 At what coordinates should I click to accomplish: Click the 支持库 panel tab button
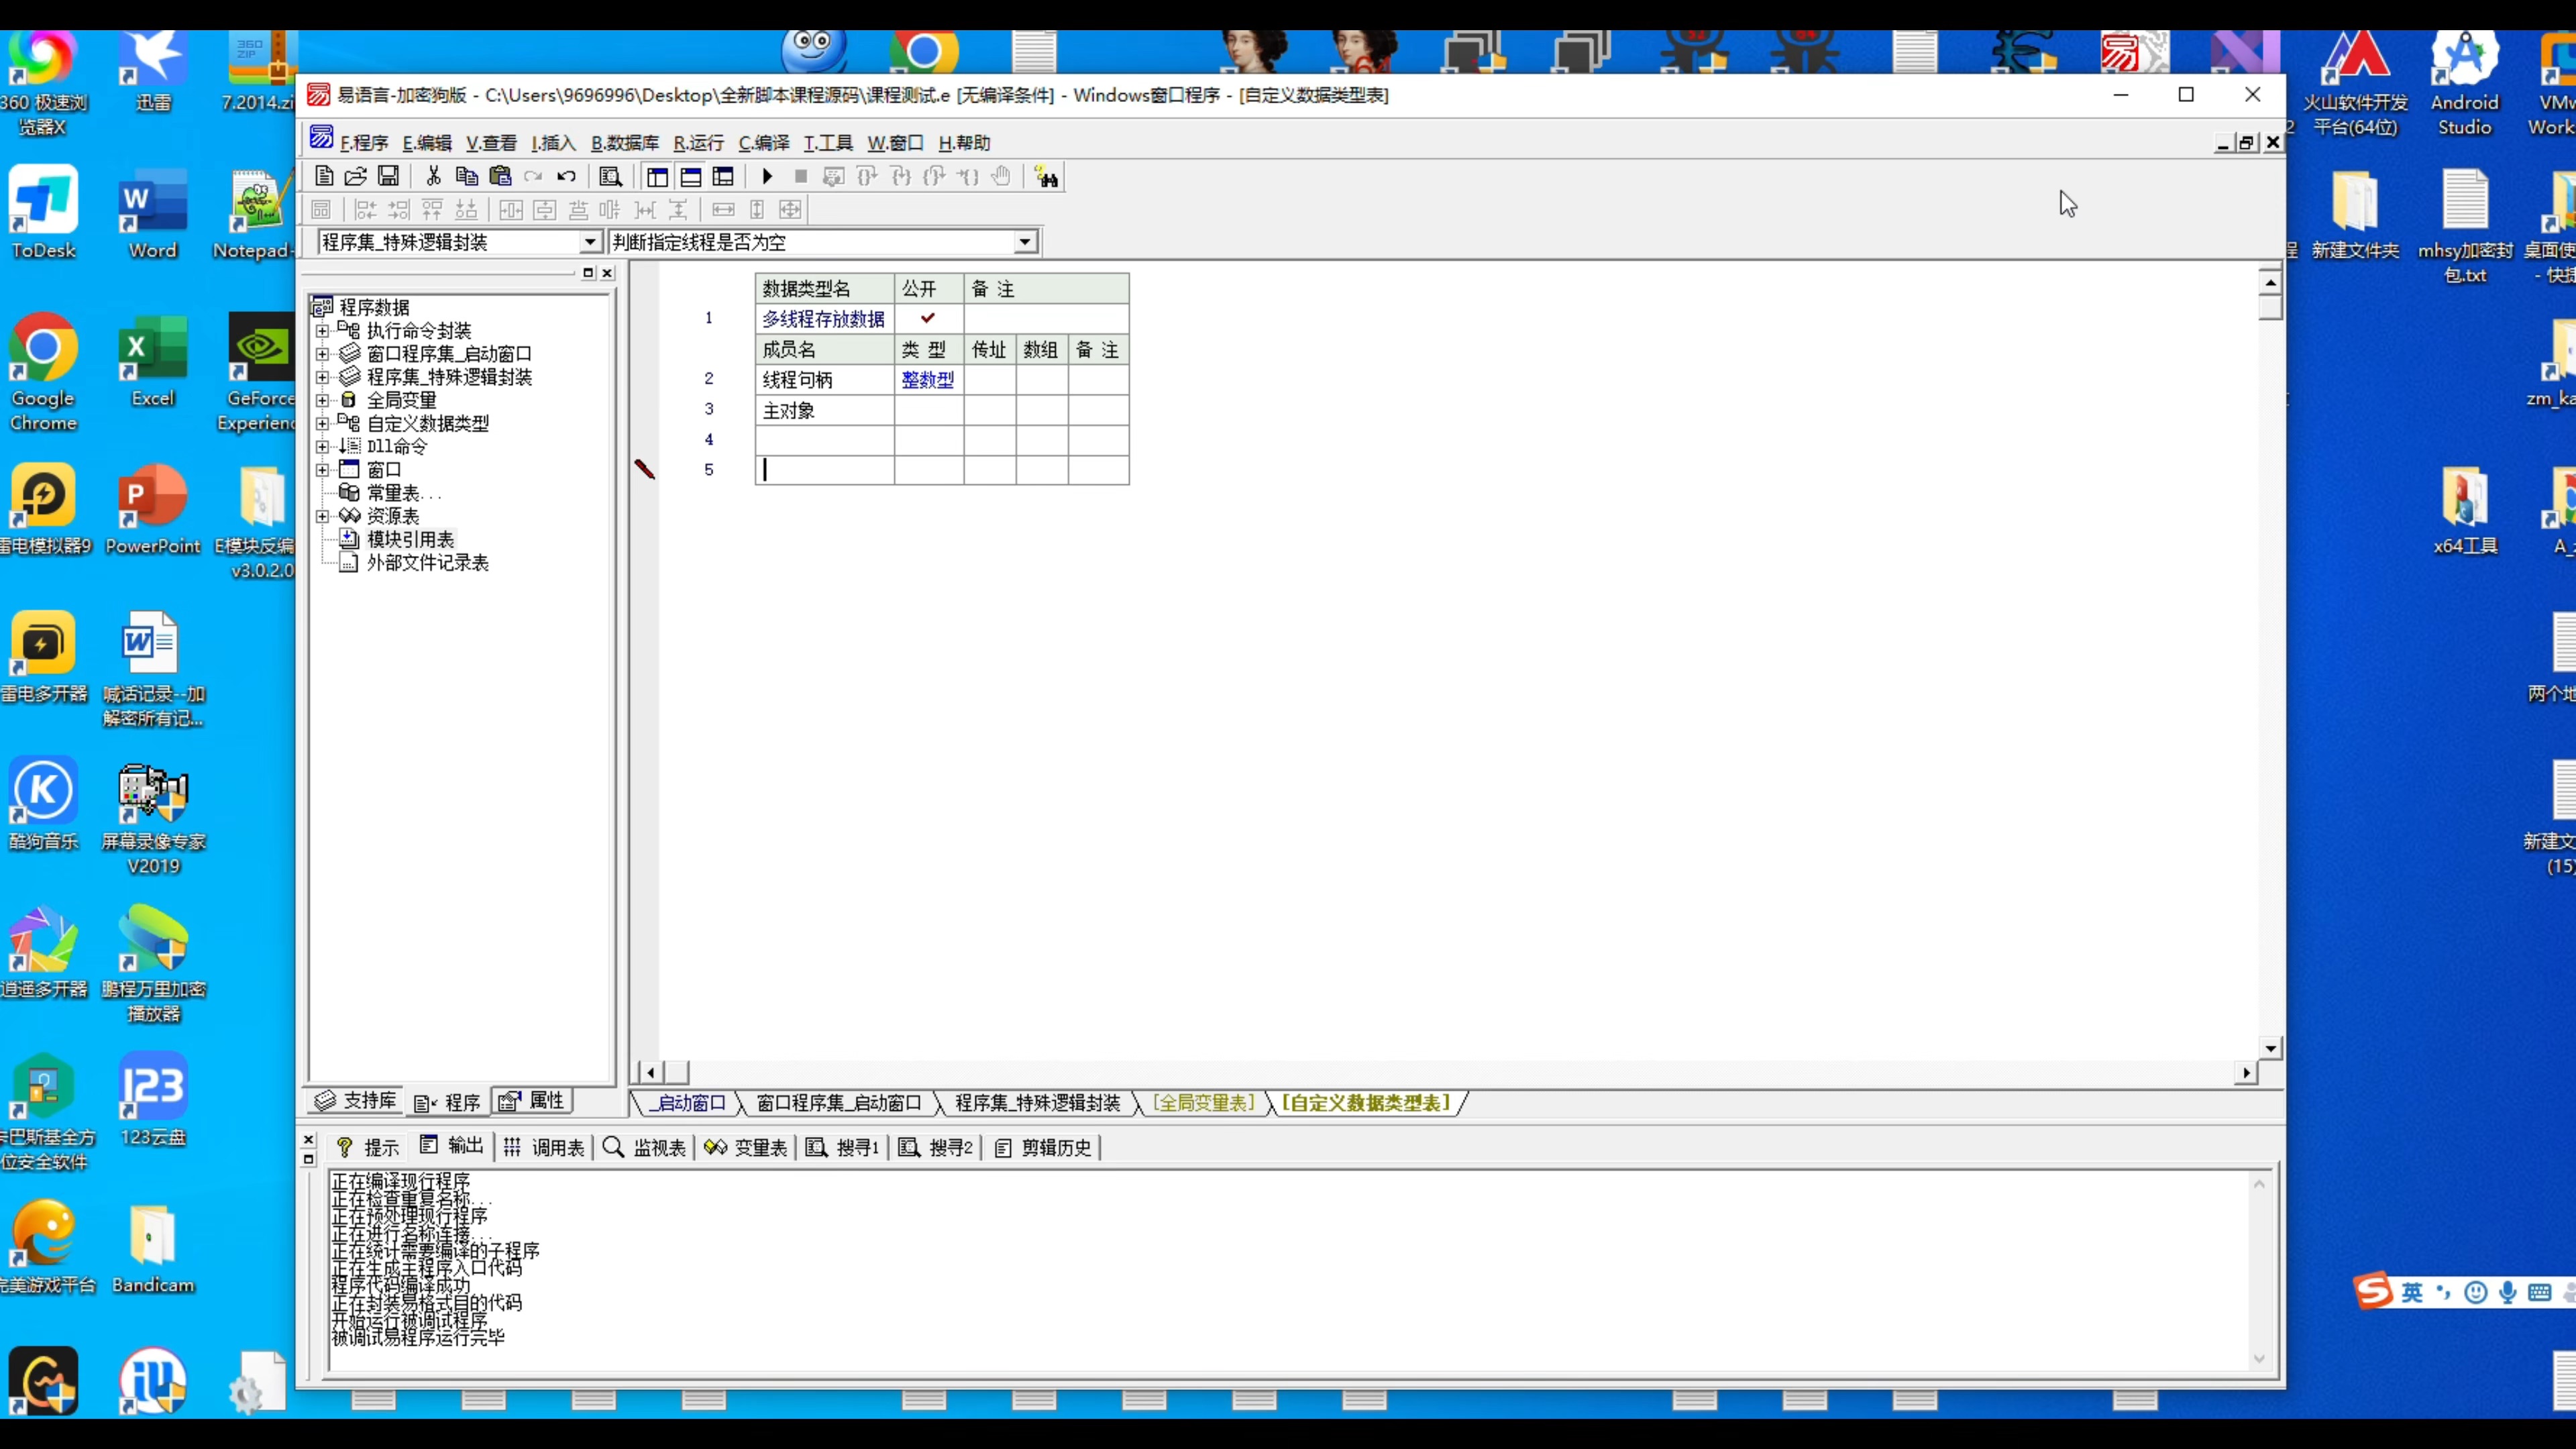point(356,1101)
